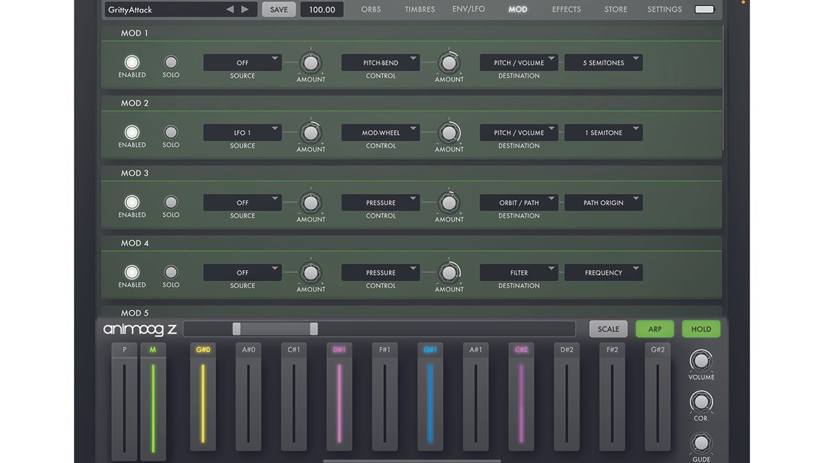Save the GrittyAttack preset
The image size is (824, 463).
(279, 9)
